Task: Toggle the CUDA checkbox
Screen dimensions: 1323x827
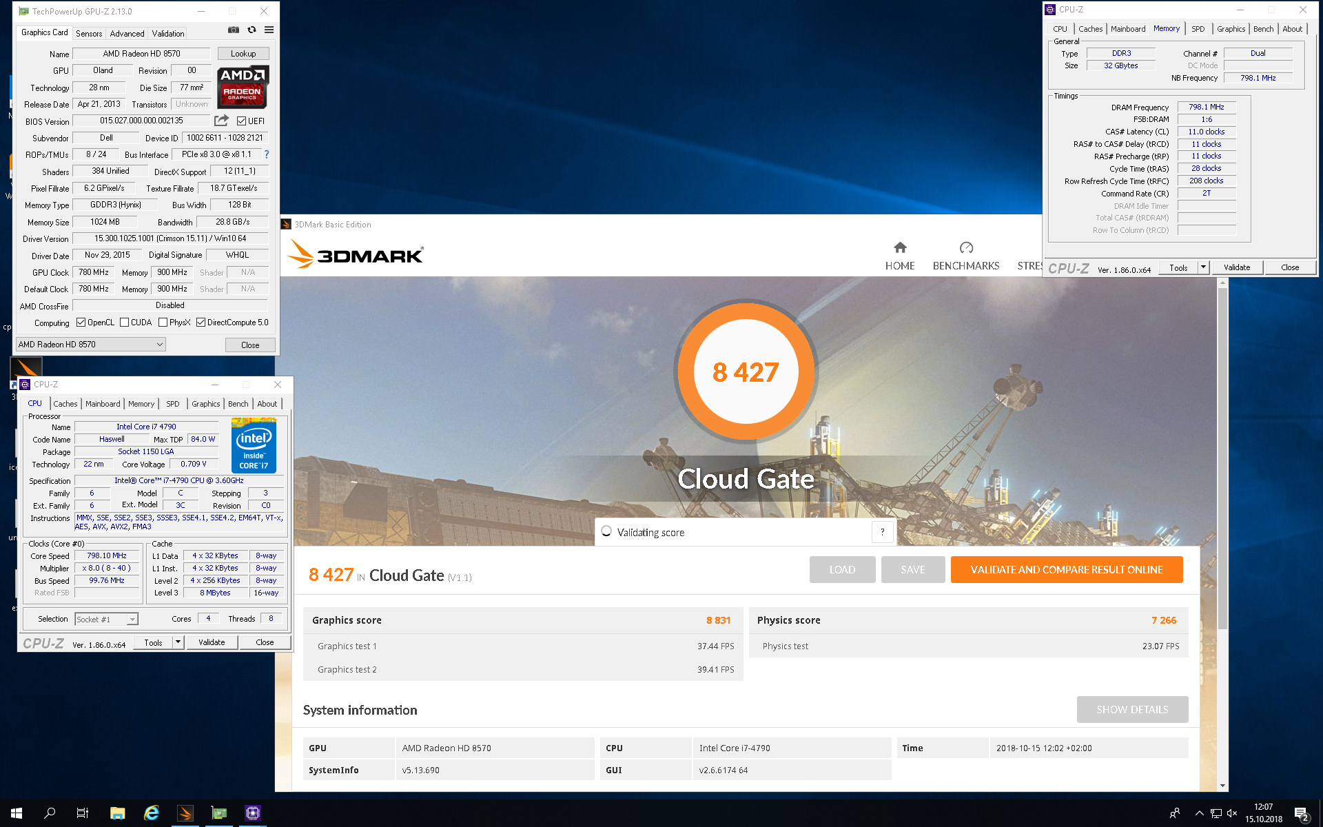Action: 124,323
